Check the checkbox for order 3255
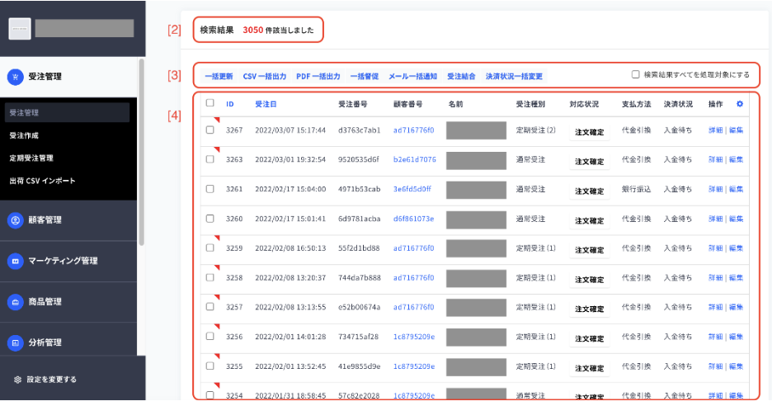The image size is (777, 406). point(210,366)
